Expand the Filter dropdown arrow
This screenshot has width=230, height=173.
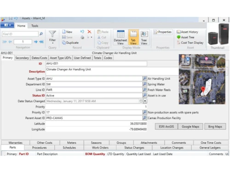[x=52, y=43]
